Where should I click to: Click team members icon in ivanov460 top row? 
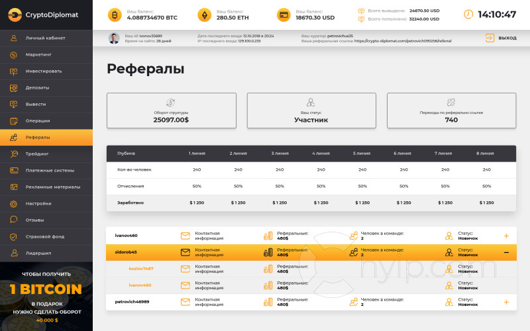click(354, 236)
